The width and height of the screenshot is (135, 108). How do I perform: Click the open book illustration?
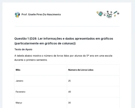[x=109, y=15]
